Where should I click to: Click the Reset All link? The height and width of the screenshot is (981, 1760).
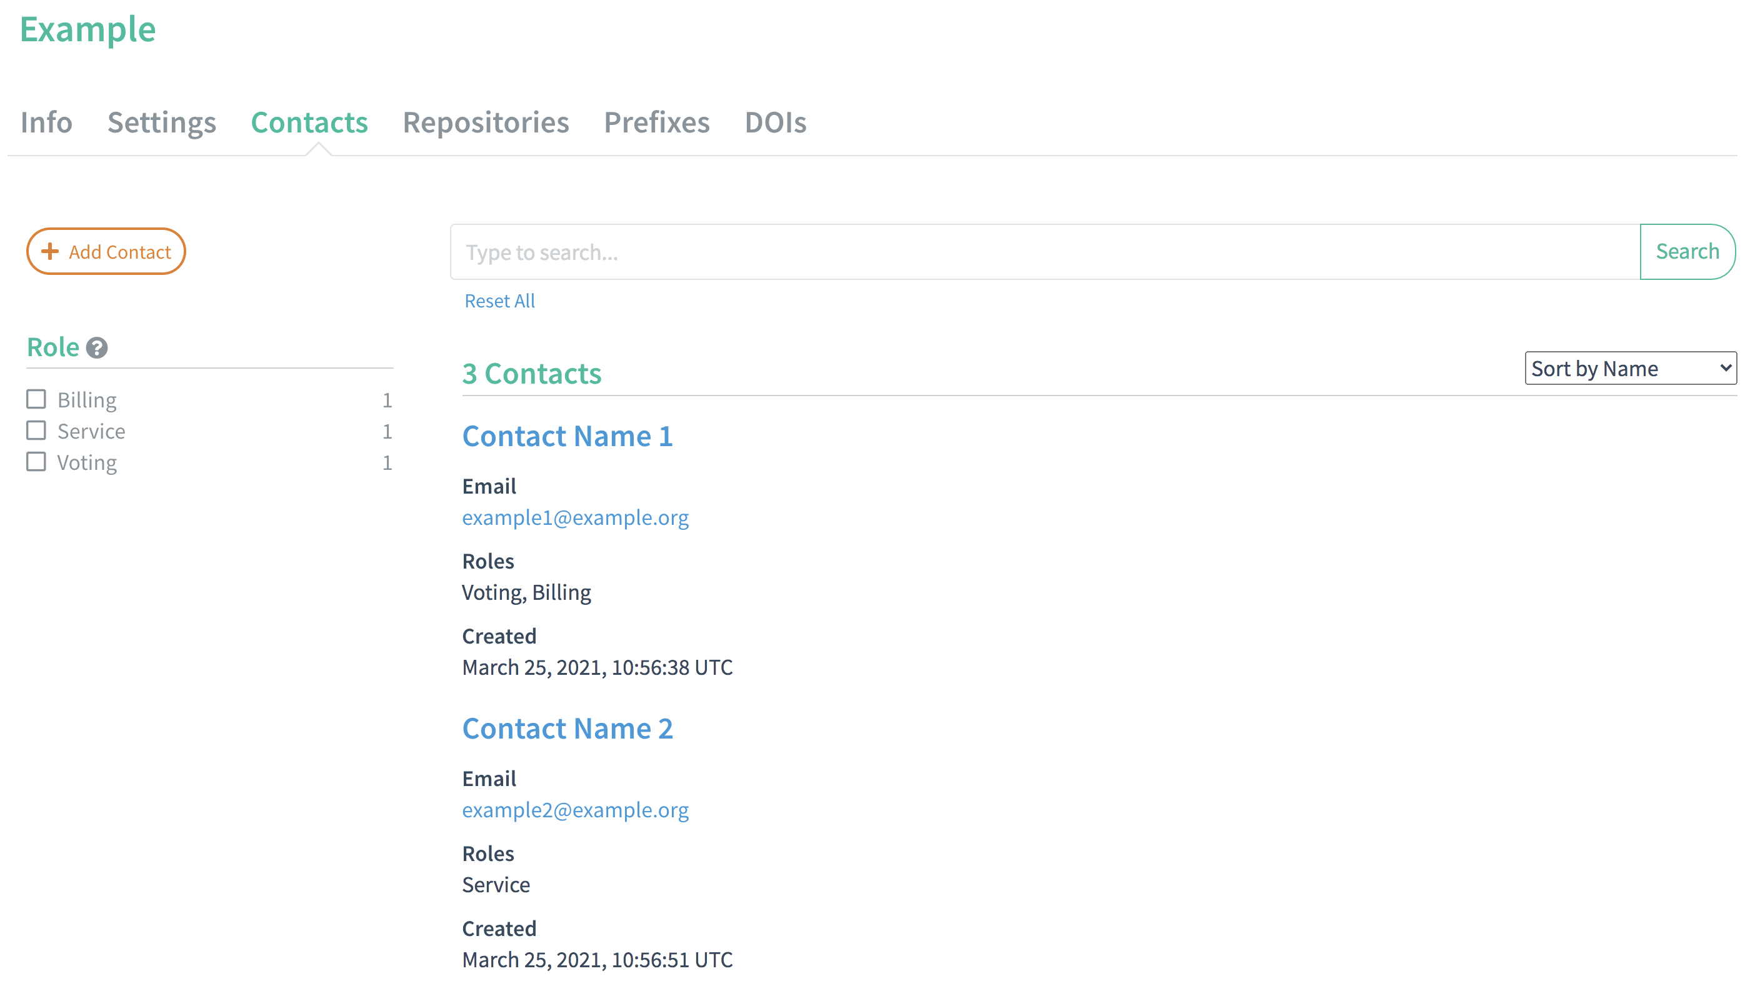tap(499, 301)
